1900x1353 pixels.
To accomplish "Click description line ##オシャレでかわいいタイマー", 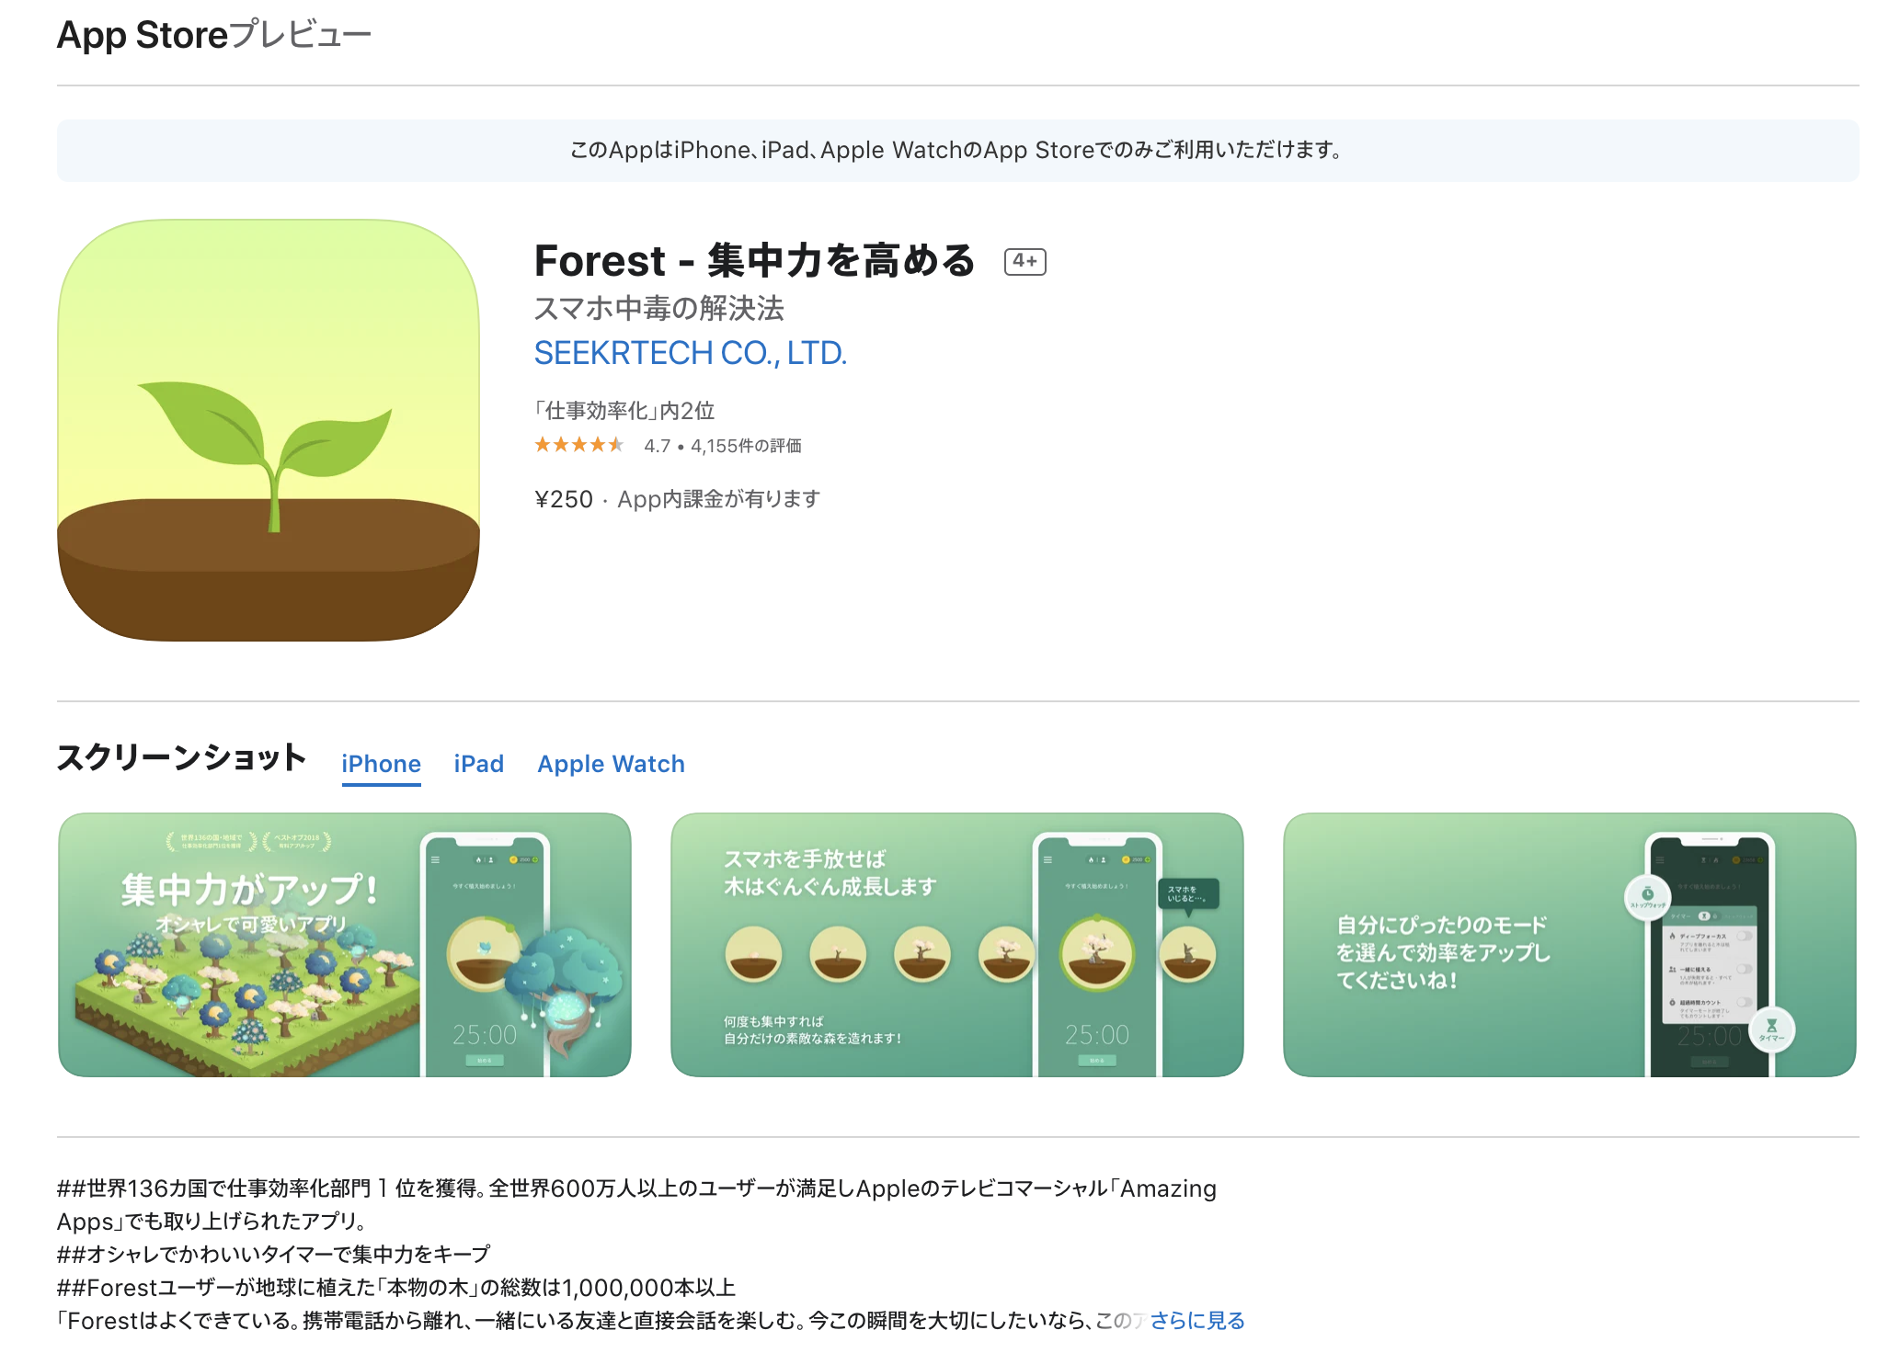I will click(x=273, y=1255).
